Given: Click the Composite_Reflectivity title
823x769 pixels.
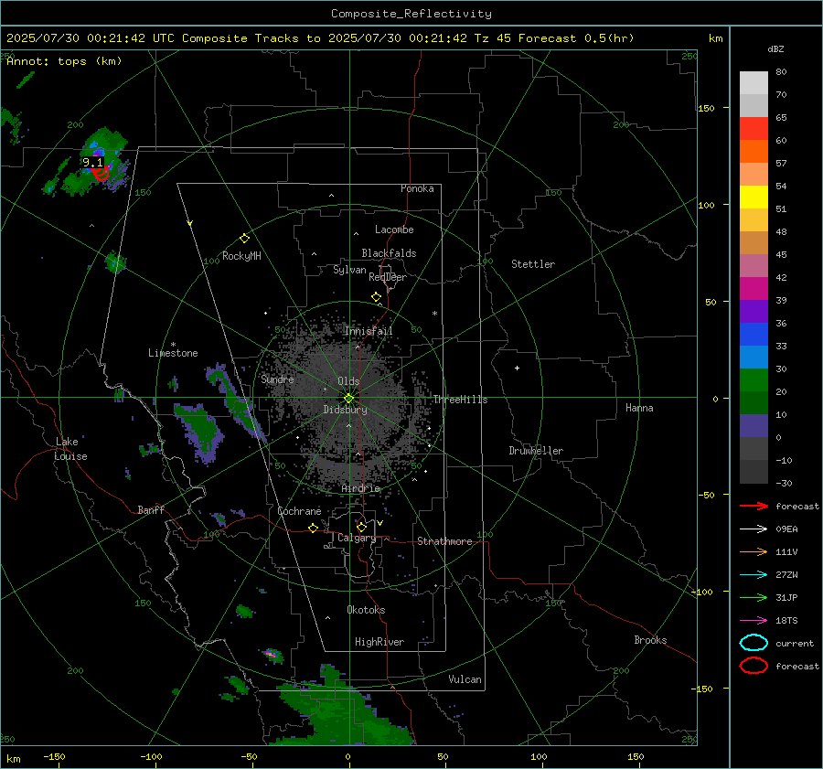Looking at the screenshot, I should tap(411, 14).
